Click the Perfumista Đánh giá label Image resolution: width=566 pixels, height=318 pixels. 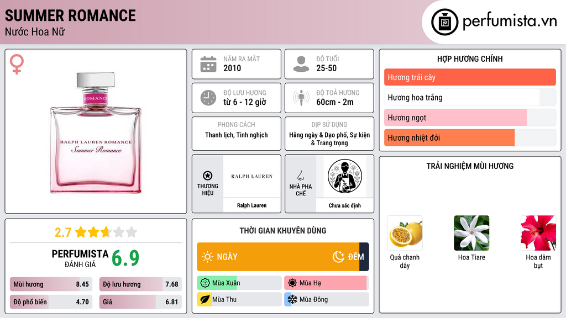pos(80,258)
